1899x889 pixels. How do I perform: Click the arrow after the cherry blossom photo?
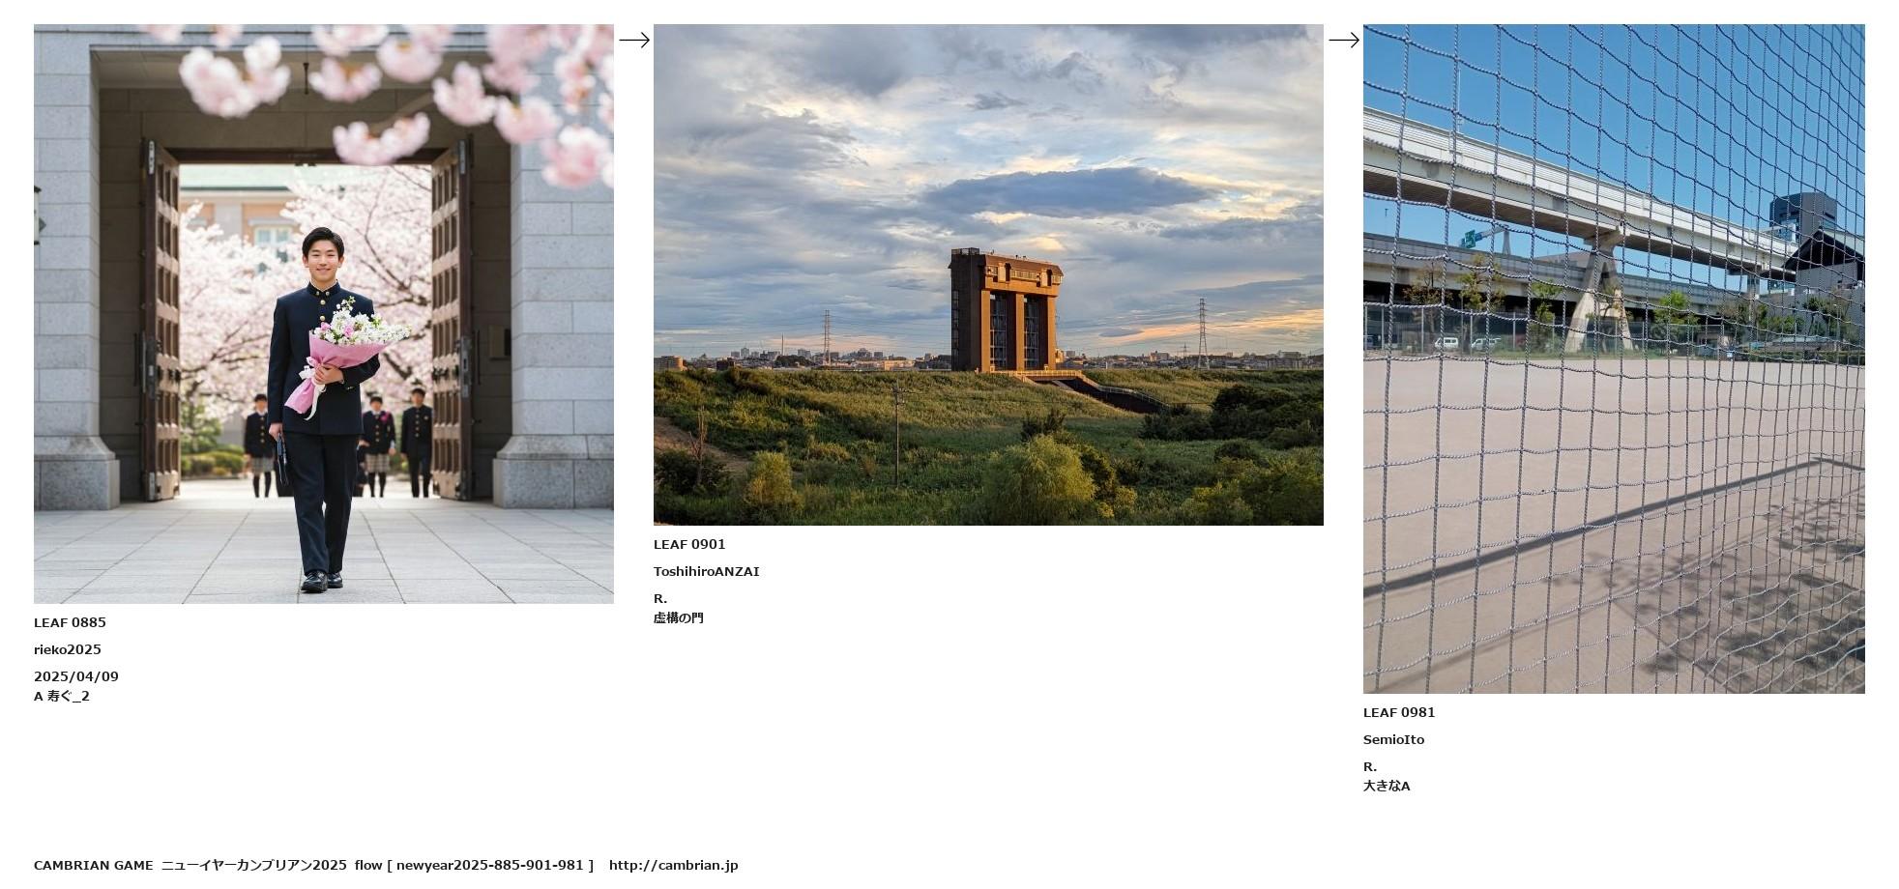point(634,40)
